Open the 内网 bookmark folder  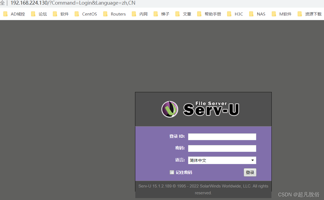coord(140,14)
